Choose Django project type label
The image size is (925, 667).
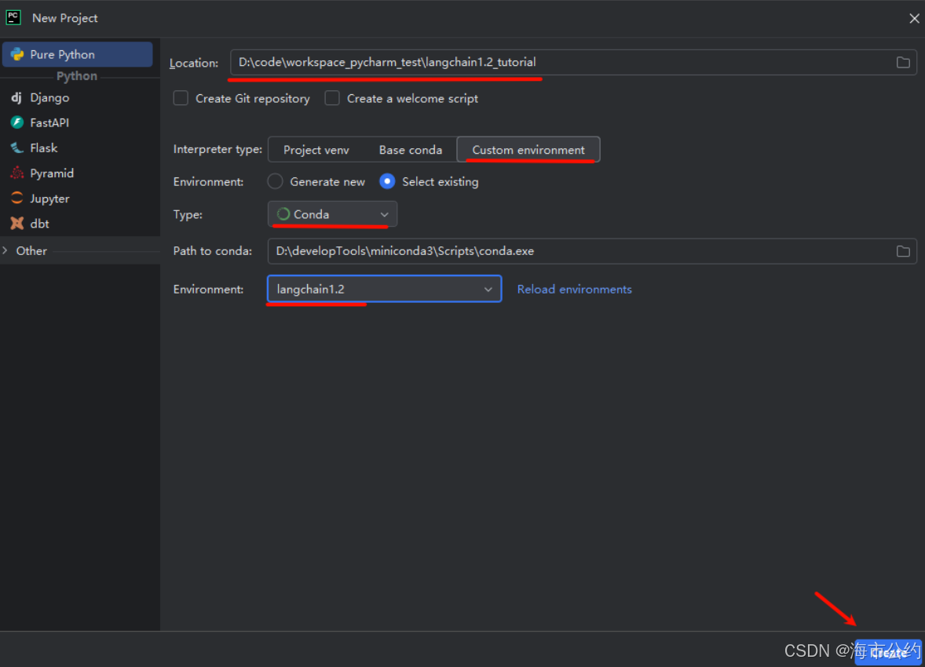(49, 98)
